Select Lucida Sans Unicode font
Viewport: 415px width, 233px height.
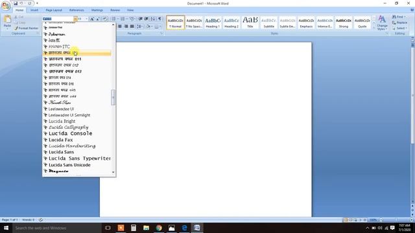[x=77, y=165]
